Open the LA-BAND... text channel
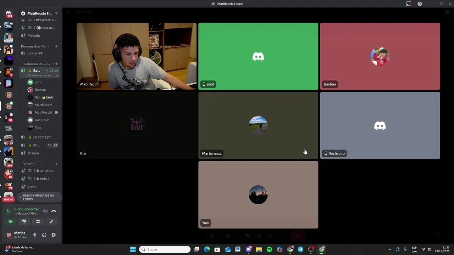 [x=39, y=171]
